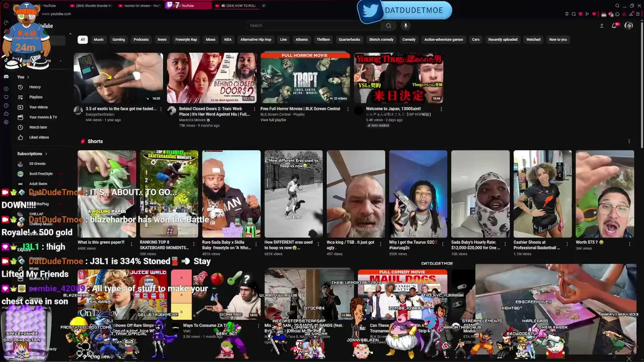The width and height of the screenshot is (644, 362).
Task: Open options for Cashier Shoots Short
Action: coord(567,243)
